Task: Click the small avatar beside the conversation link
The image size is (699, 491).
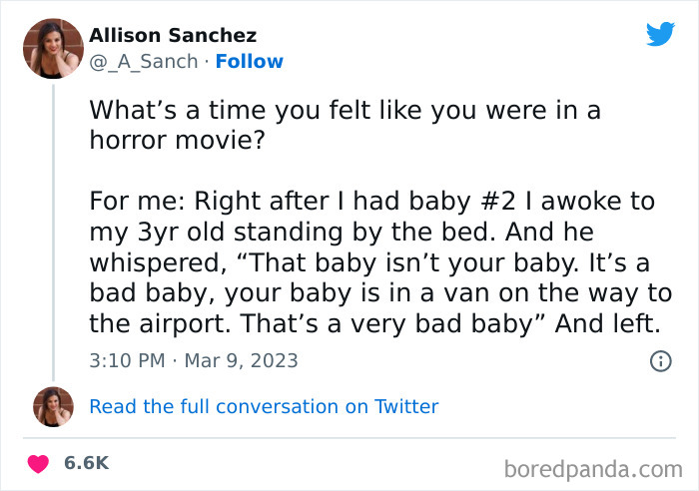Action: coord(54,406)
